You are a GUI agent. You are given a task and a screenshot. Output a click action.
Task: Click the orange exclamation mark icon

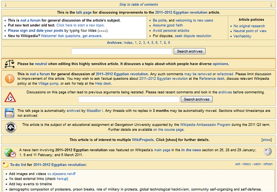9,78
